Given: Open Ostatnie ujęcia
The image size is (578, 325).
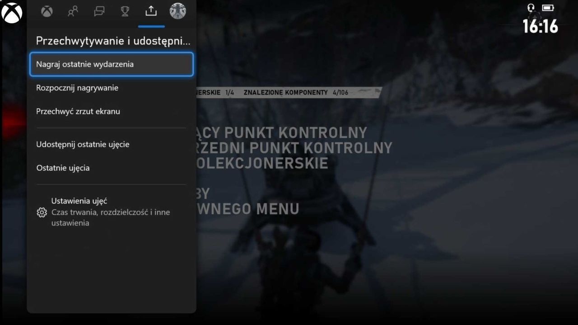Looking at the screenshot, I should 112,168.
